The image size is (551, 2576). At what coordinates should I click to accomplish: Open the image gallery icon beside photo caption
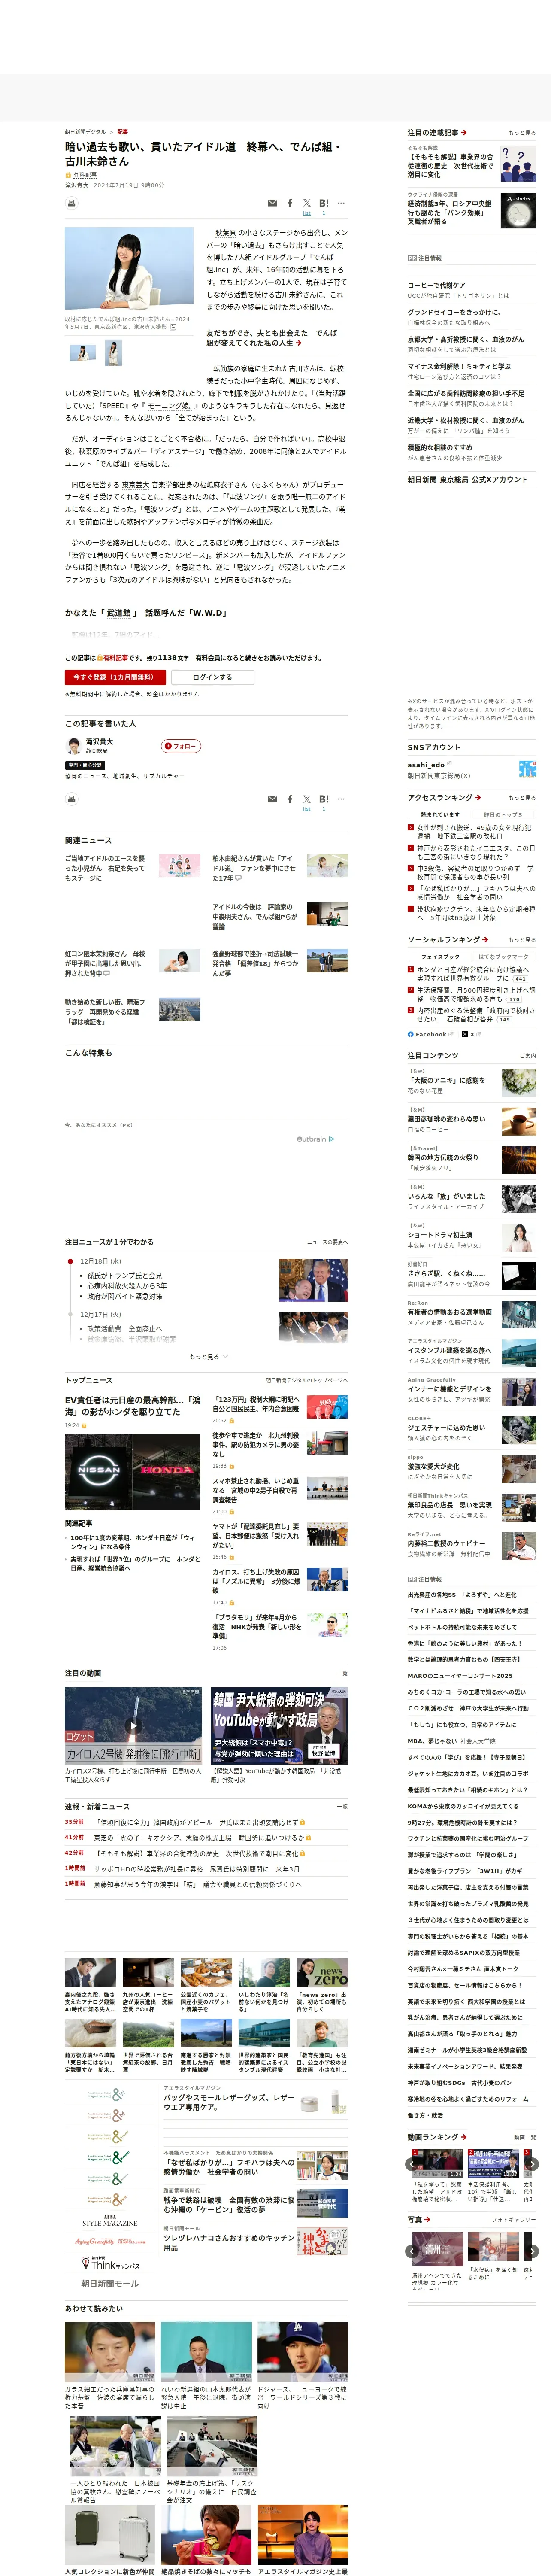(x=173, y=327)
